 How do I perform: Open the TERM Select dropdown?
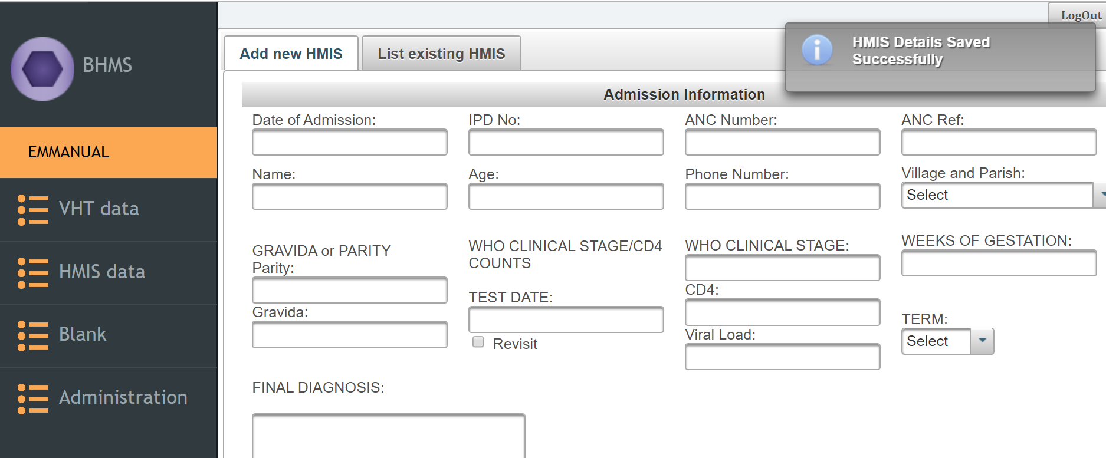982,341
